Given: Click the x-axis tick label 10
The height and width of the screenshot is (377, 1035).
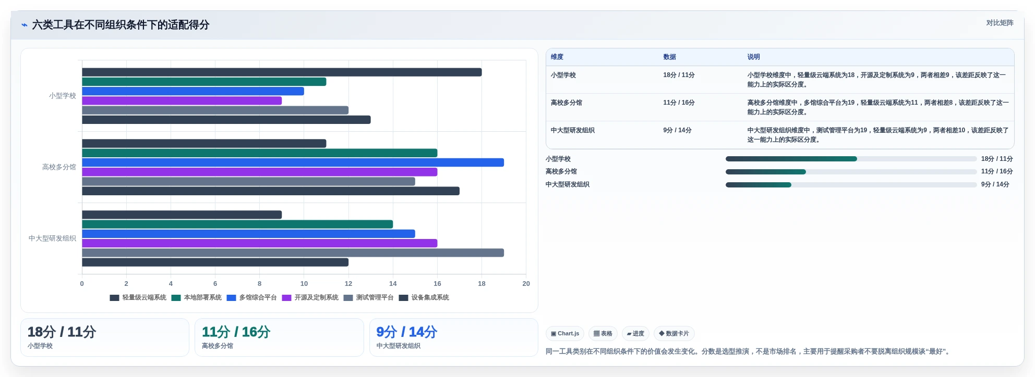Looking at the screenshot, I should (304, 284).
